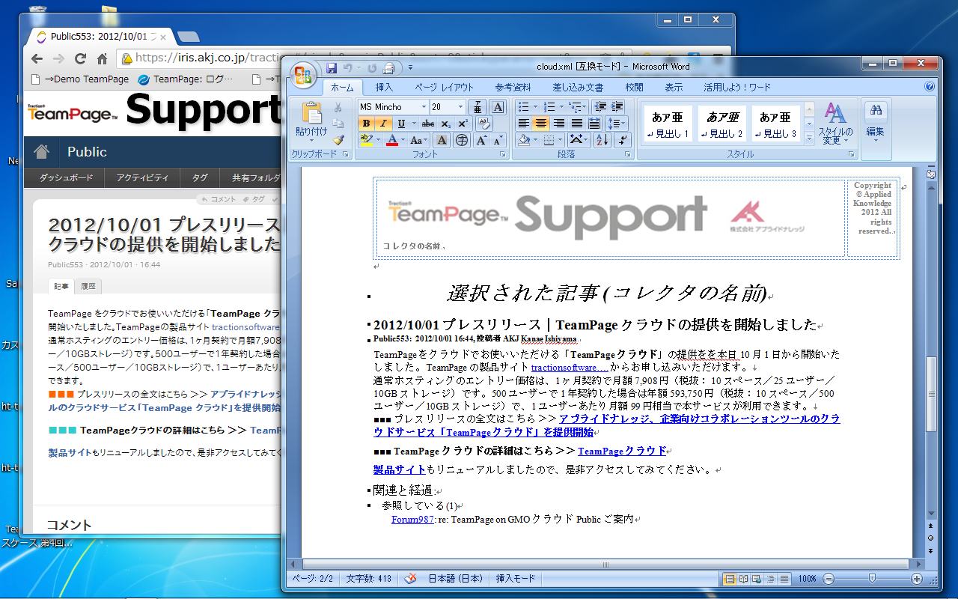Click the character border A icon
Viewport: 958px width, 599px height.
(x=498, y=107)
